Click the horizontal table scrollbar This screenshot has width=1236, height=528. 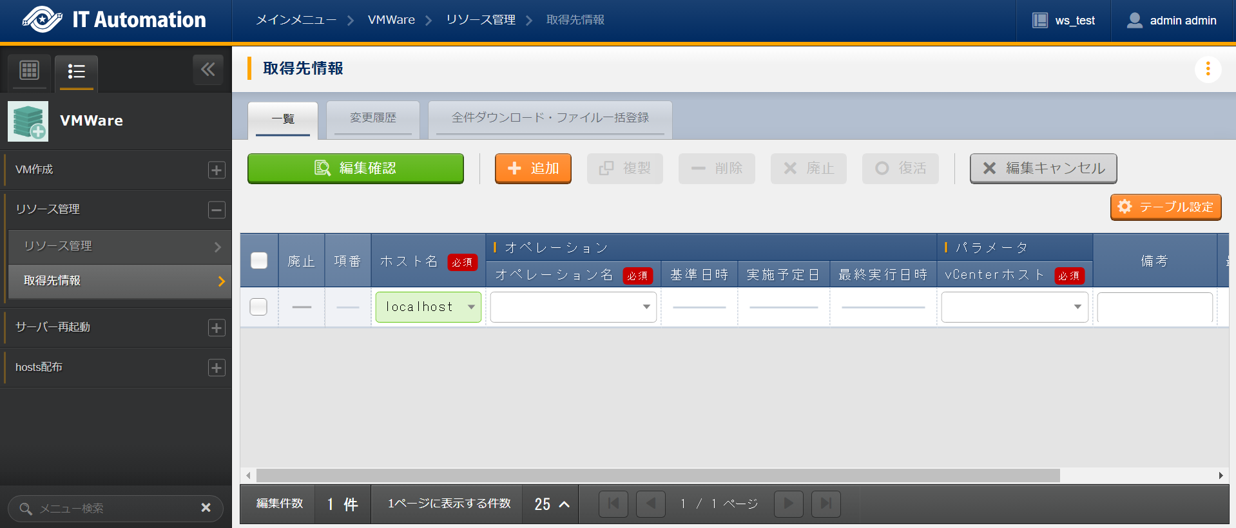[x=657, y=476]
